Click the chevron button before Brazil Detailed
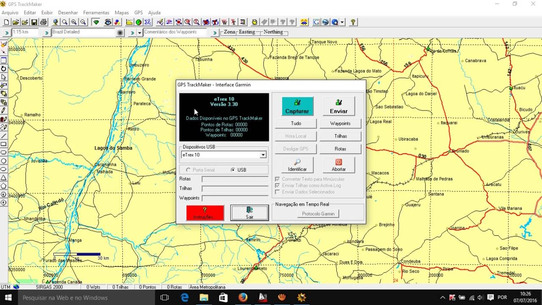The width and height of the screenshot is (542, 305). 47,32
